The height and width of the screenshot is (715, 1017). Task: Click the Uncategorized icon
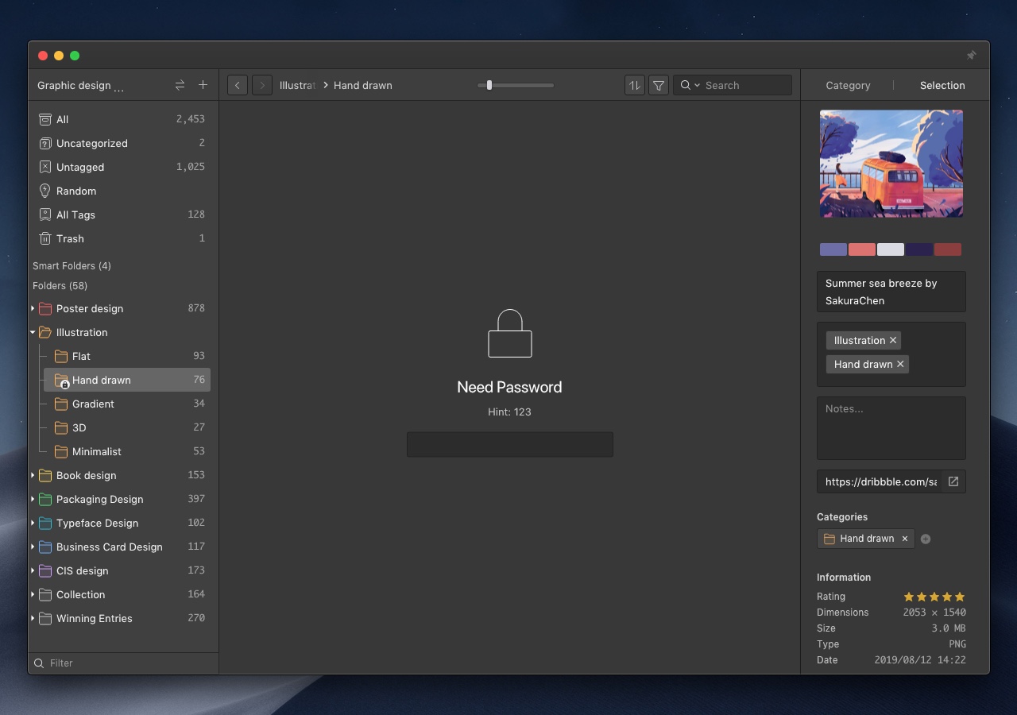[x=45, y=143]
